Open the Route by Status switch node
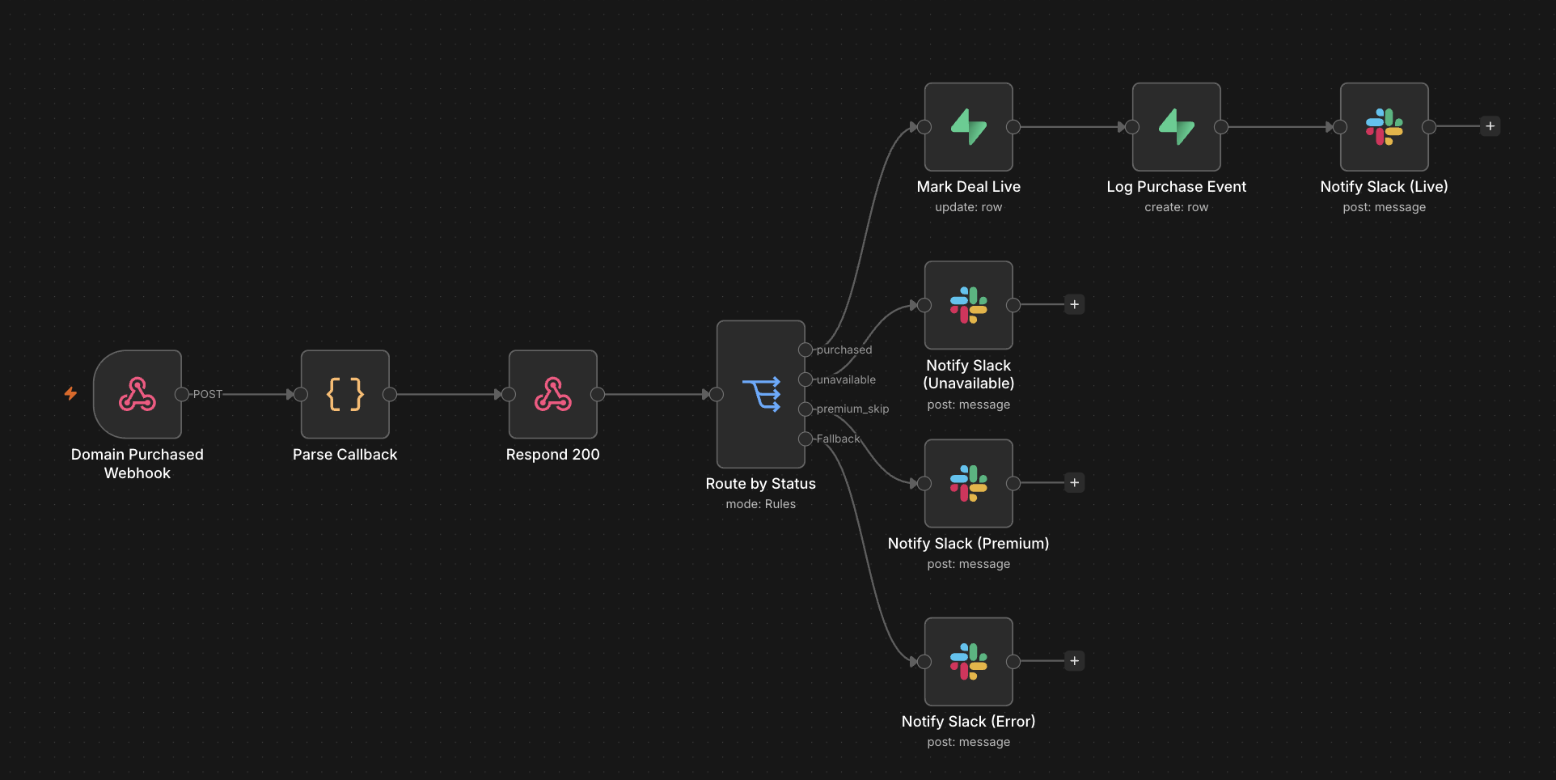Screen dimensions: 1556x780 (x=761, y=394)
